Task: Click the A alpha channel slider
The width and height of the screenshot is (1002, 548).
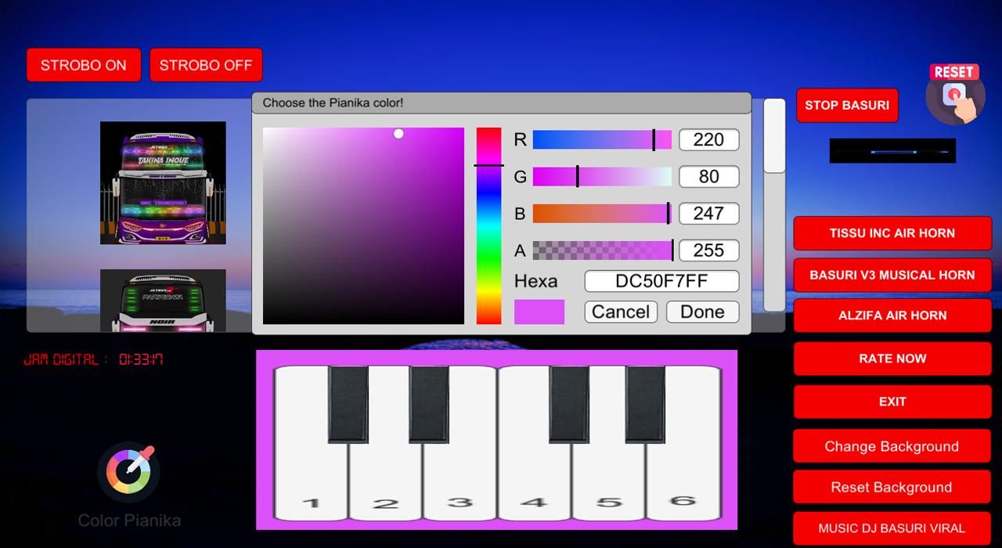Action: pyautogui.click(x=602, y=251)
